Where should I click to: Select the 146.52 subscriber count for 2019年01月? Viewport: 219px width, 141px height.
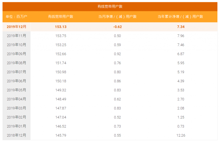[x=61, y=126]
